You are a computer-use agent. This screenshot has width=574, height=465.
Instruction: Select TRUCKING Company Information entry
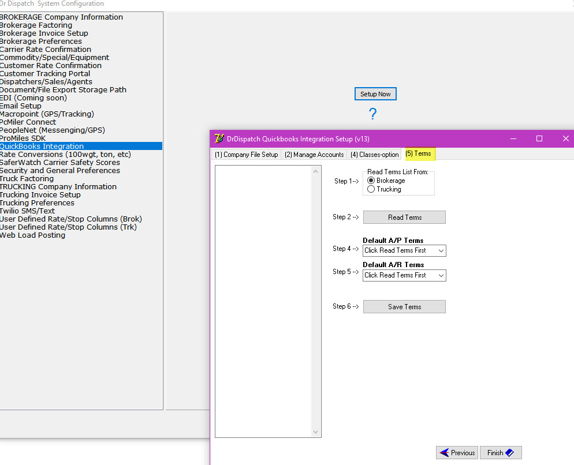coord(58,186)
